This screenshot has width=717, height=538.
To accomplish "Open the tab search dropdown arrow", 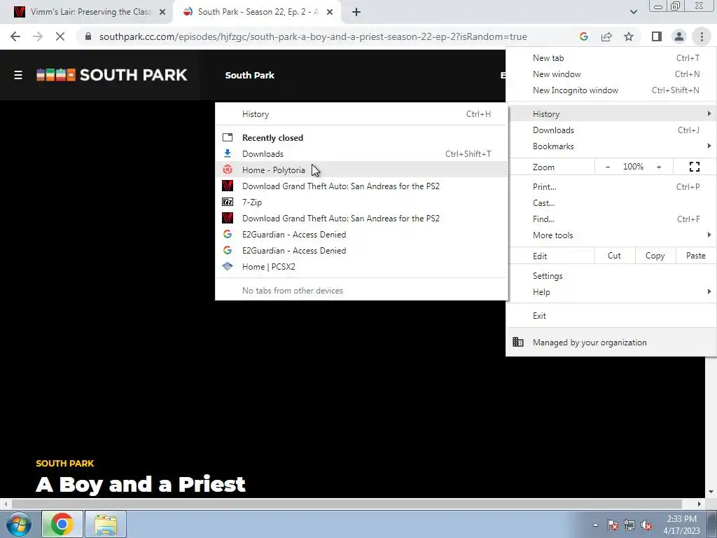I will click(x=633, y=12).
